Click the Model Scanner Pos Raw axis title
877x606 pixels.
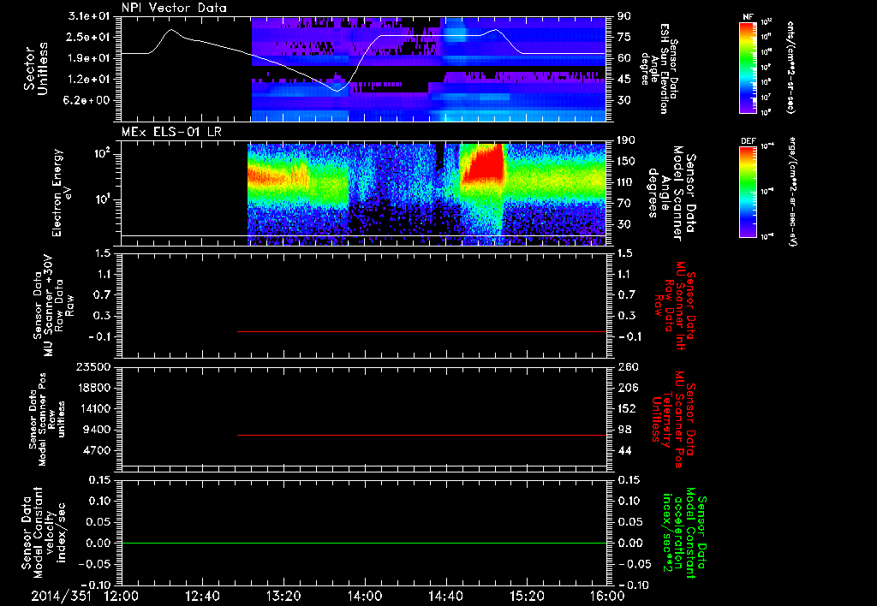[47, 419]
